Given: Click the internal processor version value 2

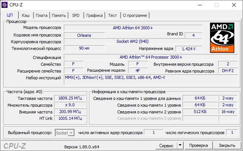Looking at the screenshot, I should pyautogui.click(x=228, y=64).
